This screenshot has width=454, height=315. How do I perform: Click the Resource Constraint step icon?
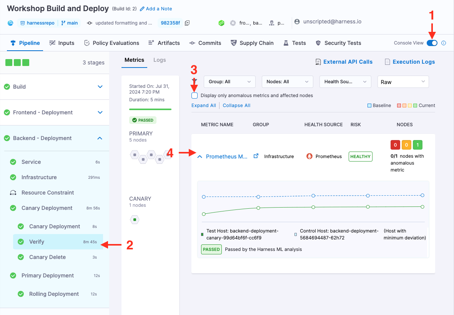coord(13,193)
